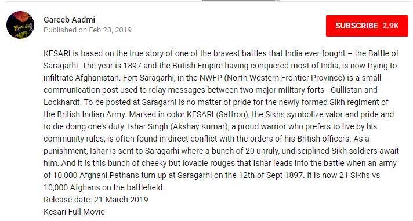Image resolution: width=413 pixels, height=221 pixels.
Task: Click the first word KESARI in description
Action: pos(57,53)
